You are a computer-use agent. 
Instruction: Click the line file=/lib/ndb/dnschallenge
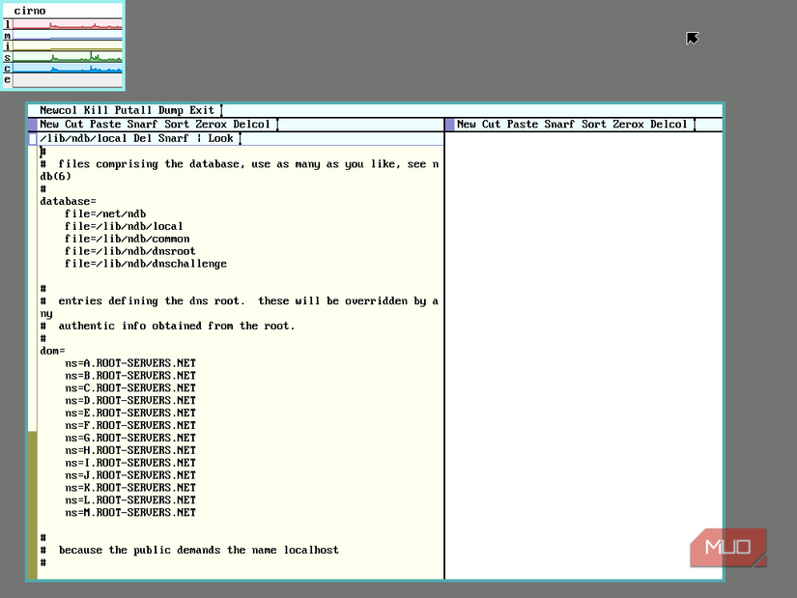point(145,264)
